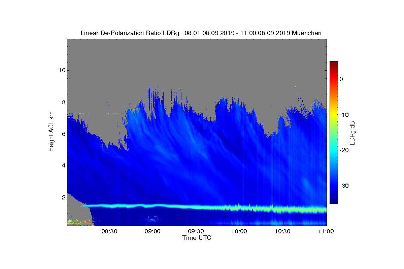Click the 'Time UTC' axis label
The width and height of the screenshot is (404, 269).
197,238
